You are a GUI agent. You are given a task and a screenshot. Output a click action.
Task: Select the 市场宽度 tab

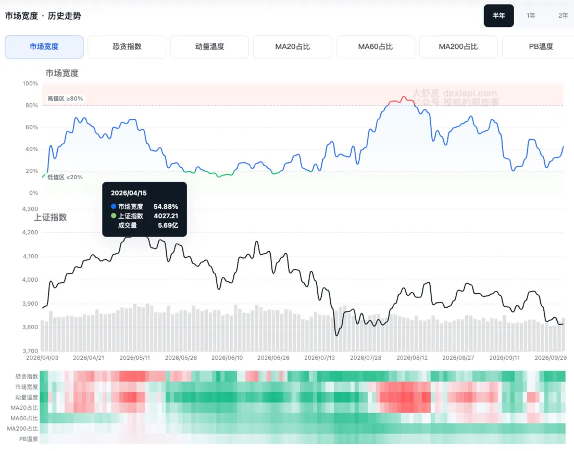[44, 47]
